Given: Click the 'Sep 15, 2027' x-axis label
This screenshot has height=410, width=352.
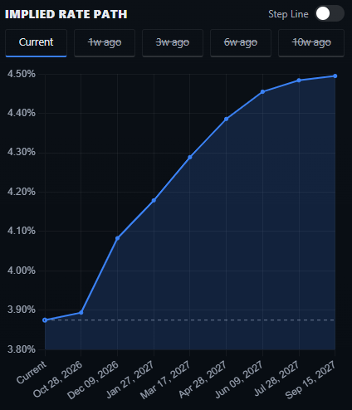Looking at the screenshot, I should 310,380.
